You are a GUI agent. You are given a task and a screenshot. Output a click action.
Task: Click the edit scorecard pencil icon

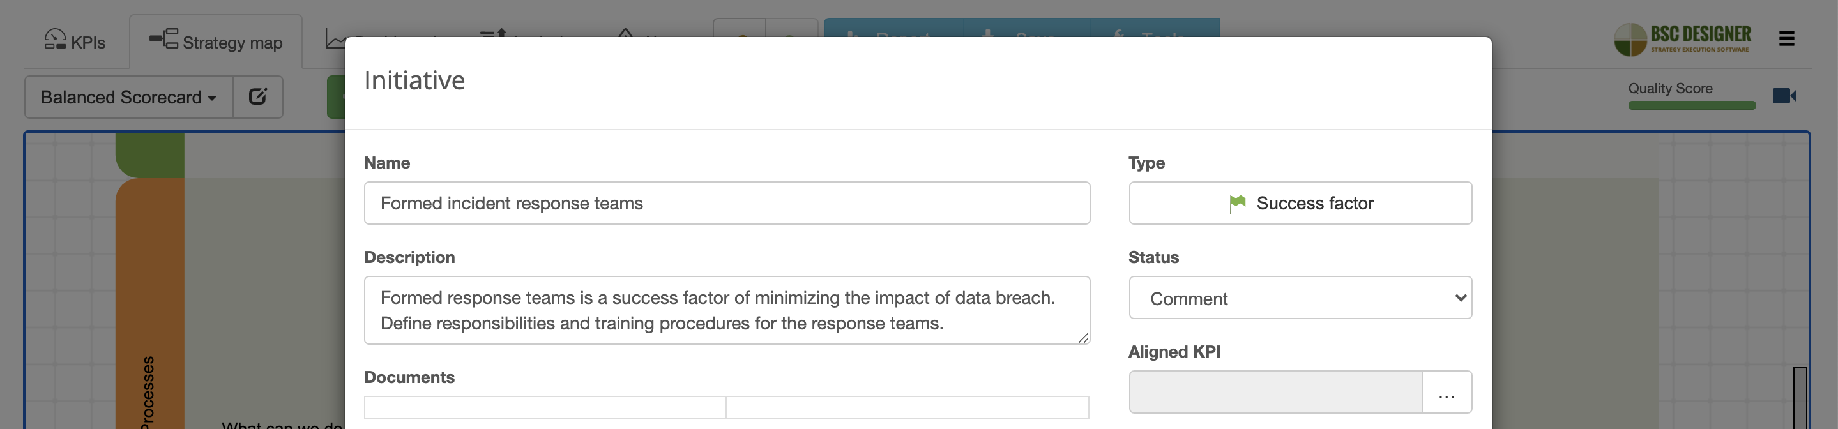(257, 96)
